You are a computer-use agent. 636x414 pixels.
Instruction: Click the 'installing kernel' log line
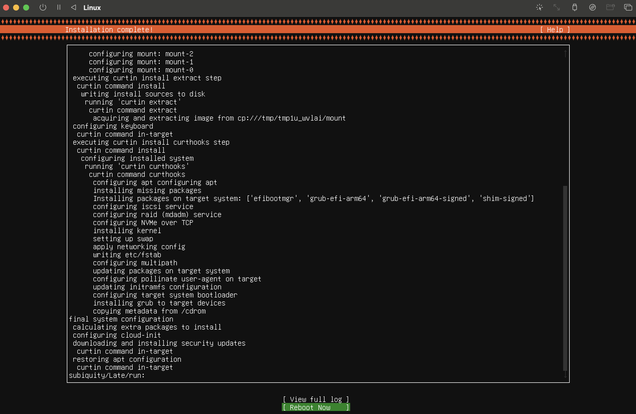coord(127,231)
